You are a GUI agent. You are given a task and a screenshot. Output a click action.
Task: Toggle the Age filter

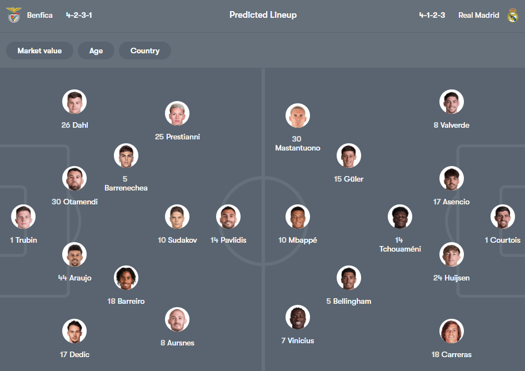(x=96, y=50)
